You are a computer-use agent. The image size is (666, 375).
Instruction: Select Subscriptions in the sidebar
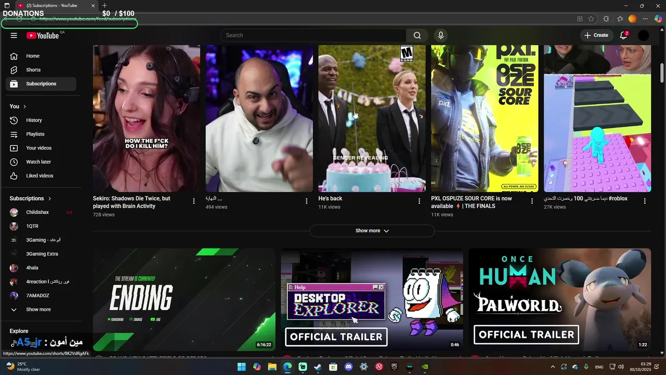[x=41, y=84]
